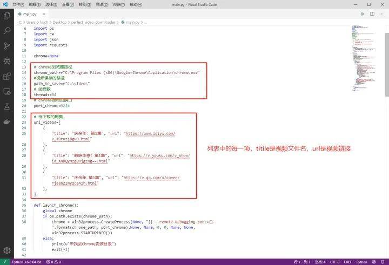Open errors and warnings status indicator
This screenshot has width=389, height=265.
pos(53,261)
